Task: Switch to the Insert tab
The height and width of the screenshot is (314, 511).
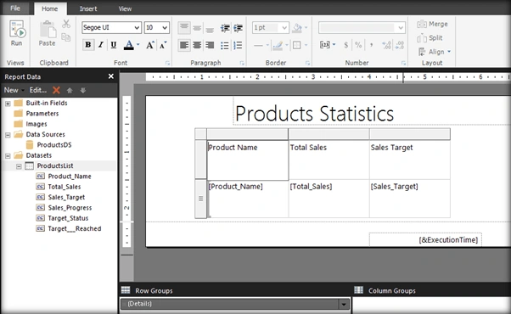Action: point(88,8)
